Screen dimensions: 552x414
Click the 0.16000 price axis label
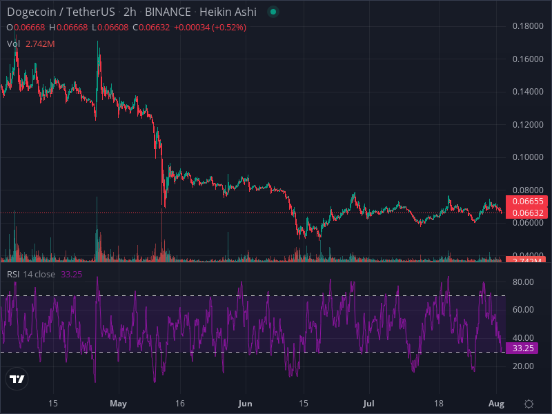tap(528, 59)
